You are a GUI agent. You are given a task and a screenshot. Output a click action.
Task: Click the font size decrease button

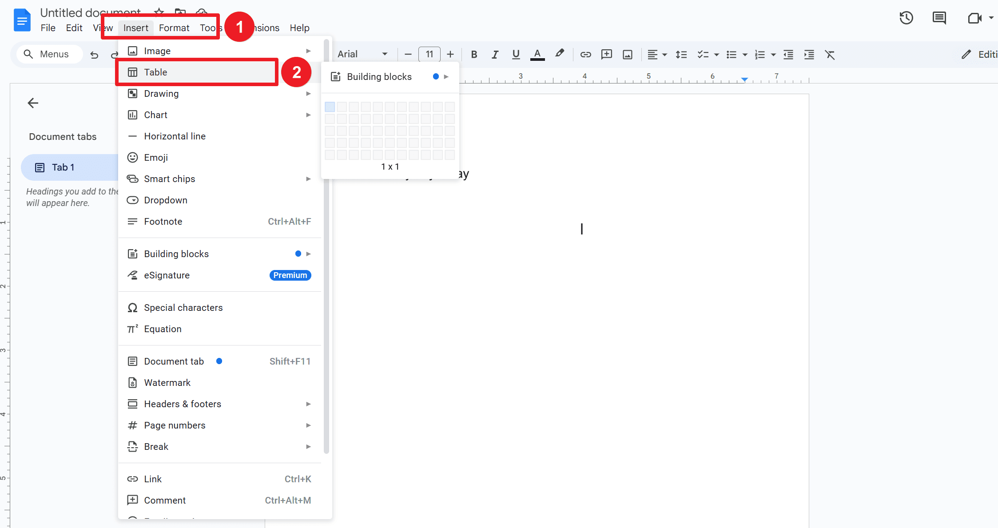(408, 53)
